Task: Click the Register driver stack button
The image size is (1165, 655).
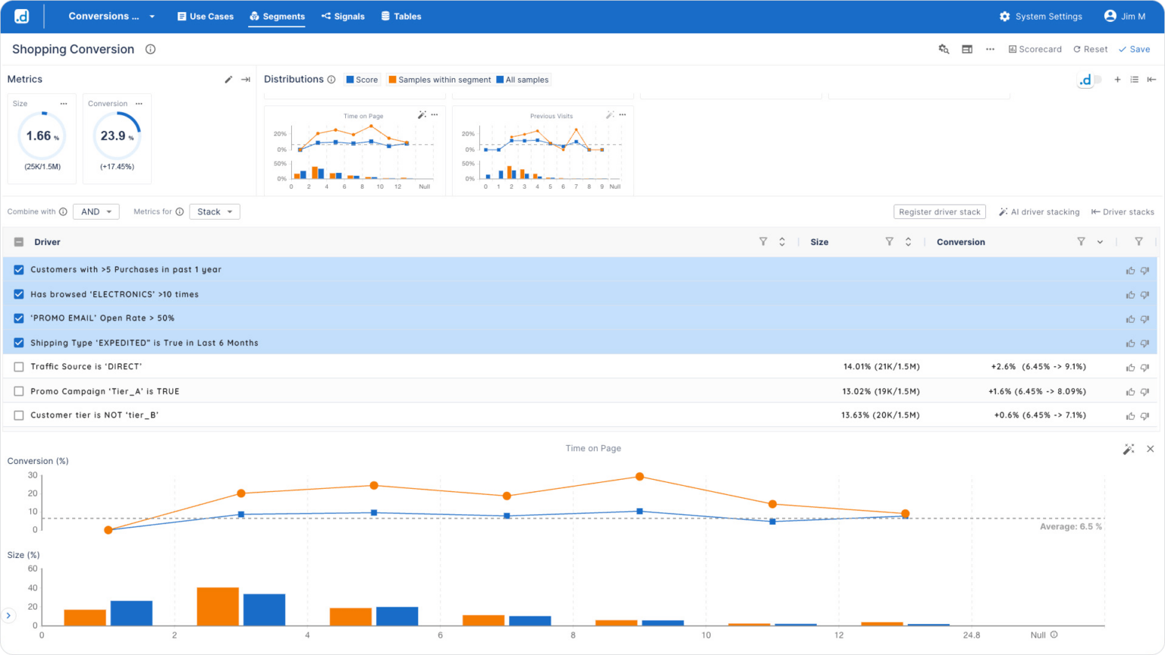Action: pos(940,212)
